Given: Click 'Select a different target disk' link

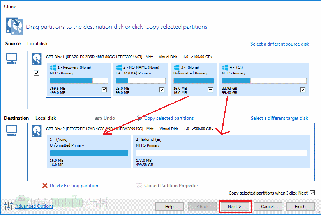Looking at the screenshot, I should click(x=279, y=118).
